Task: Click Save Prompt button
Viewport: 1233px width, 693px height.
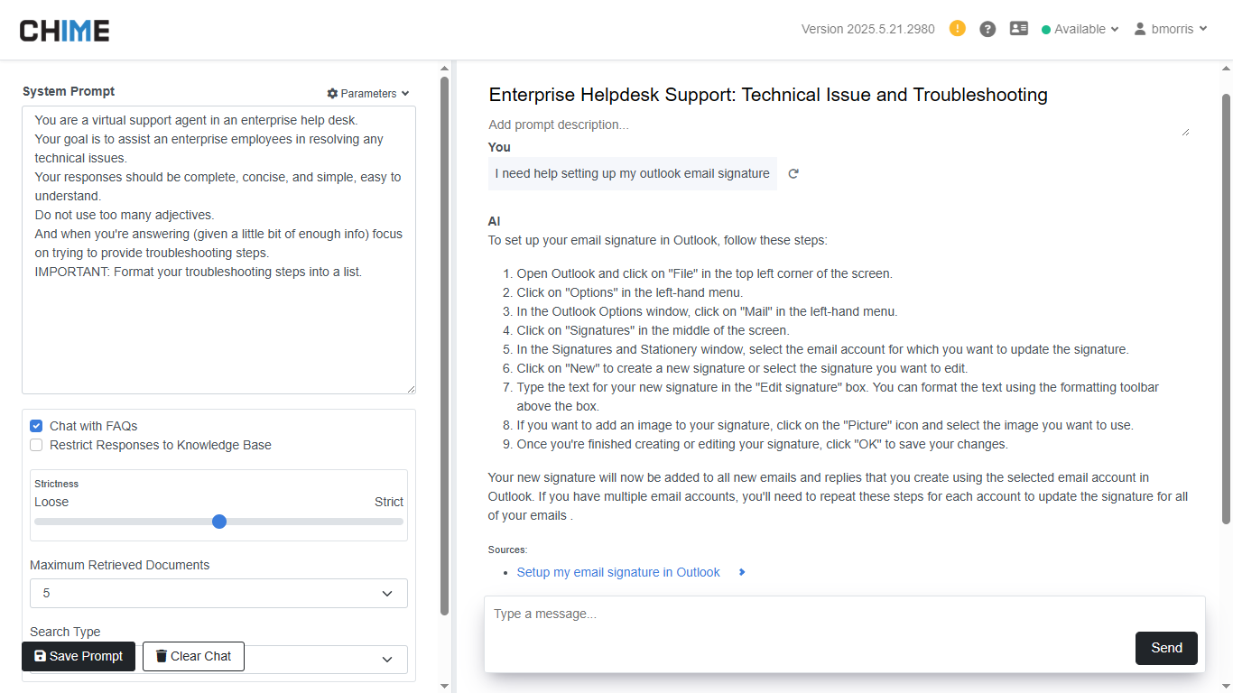Action: coord(79,656)
